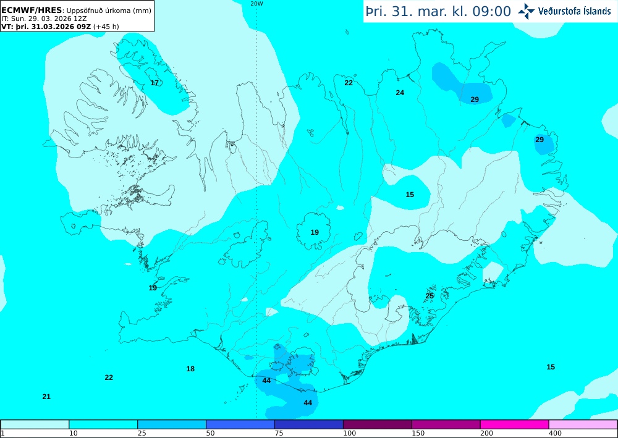
Task: Click the value 15 in the southeast sea
Action: click(551, 367)
